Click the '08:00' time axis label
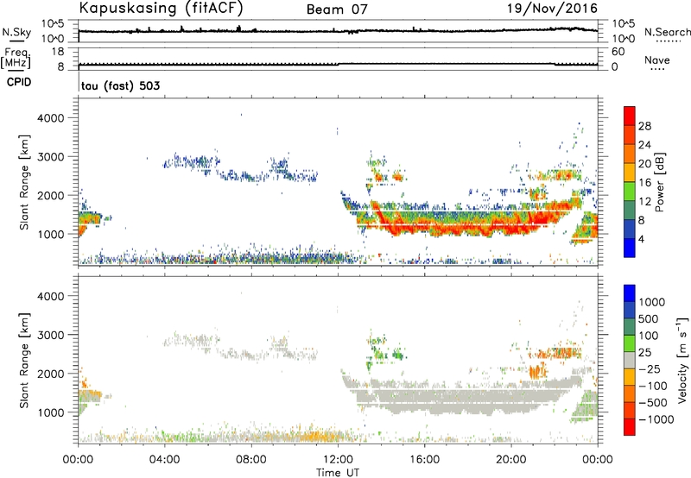This screenshot has height=478, width=691. [251, 460]
